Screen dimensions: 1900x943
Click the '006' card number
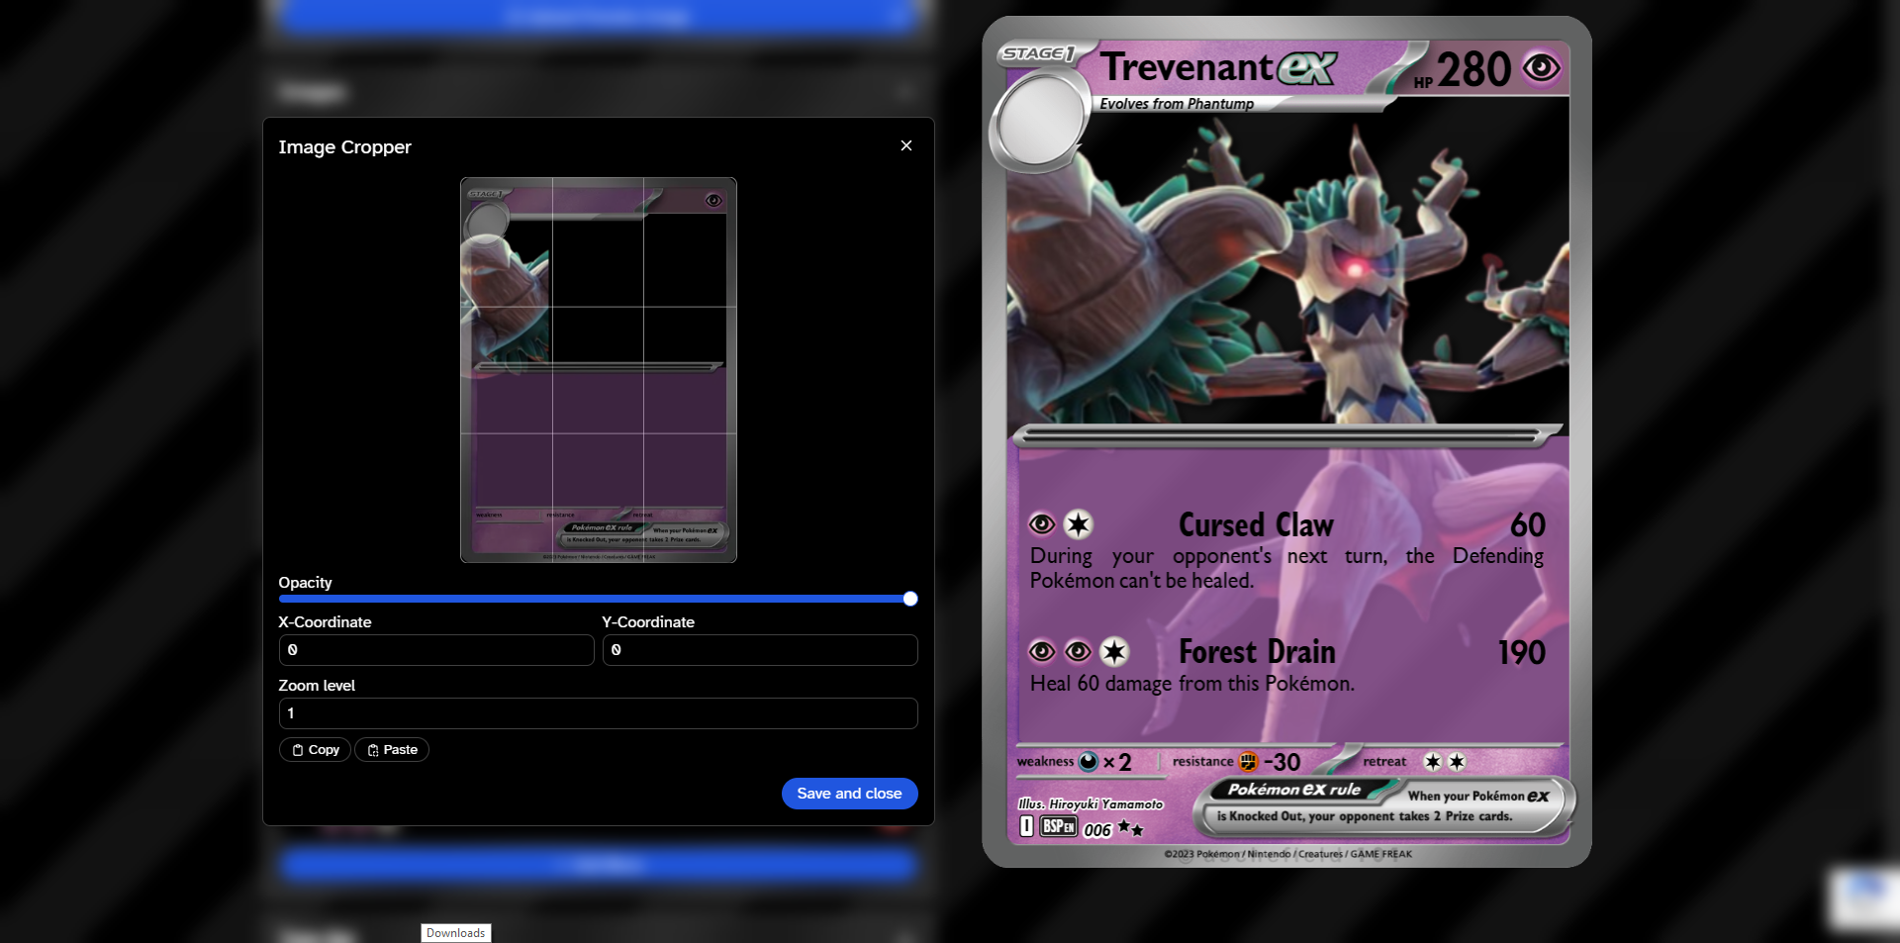point(1097,830)
